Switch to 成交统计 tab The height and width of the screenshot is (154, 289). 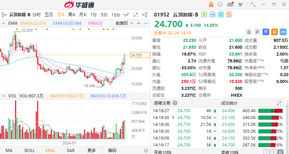pyautogui.click(x=229, y=103)
